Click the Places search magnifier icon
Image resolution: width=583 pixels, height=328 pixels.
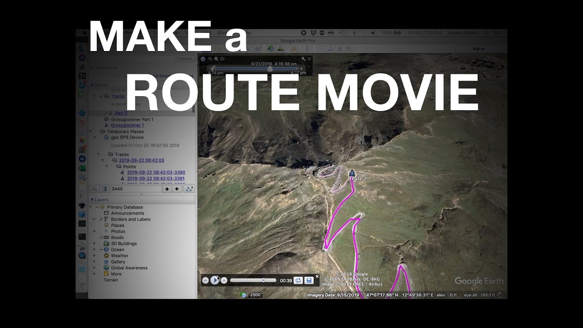point(95,189)
